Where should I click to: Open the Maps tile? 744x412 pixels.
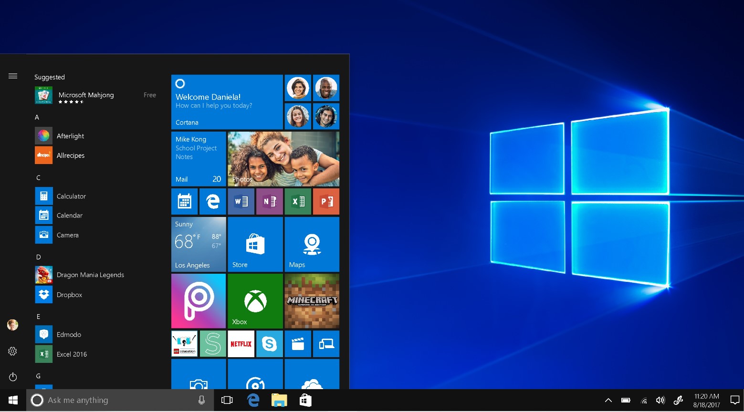pyautogui.click(x=312, y=244)
